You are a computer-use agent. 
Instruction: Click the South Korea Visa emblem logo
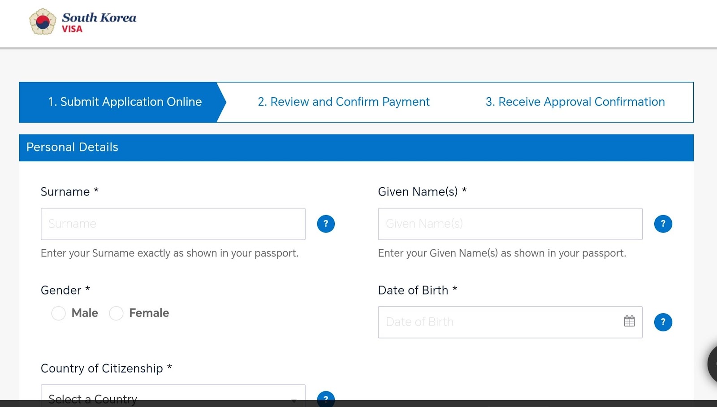click(43, 22)
